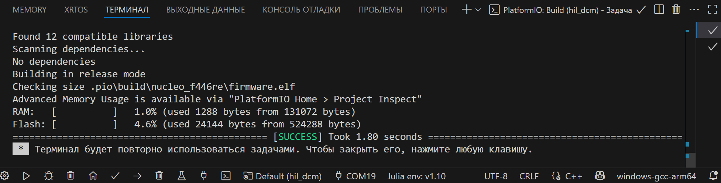This screenshot has width=721, height=183.
Task: Click the UTF-8 encoding indicator
Action: pos(495,176)
